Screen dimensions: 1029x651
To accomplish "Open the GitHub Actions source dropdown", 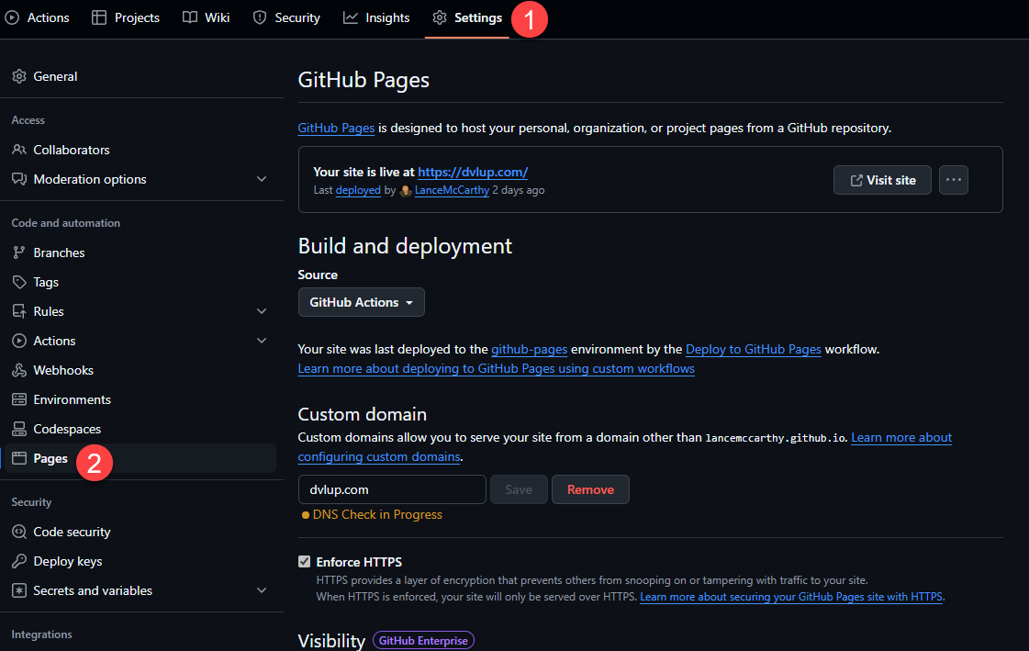I will tap(361, 302).
